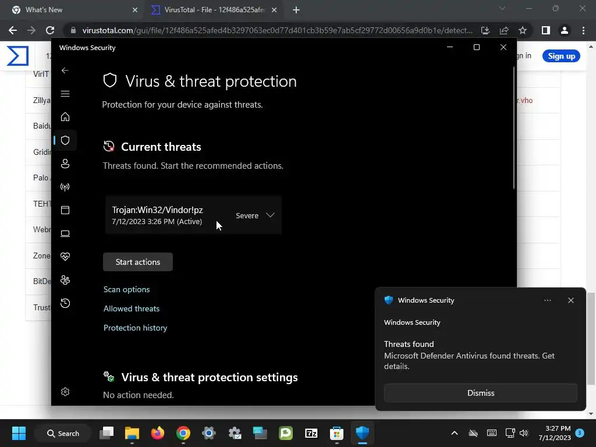The height and width of the screenshot is (447, 596).
Task: Close the What's New tab
Action: pyautogui.click(x=135, y=10)
